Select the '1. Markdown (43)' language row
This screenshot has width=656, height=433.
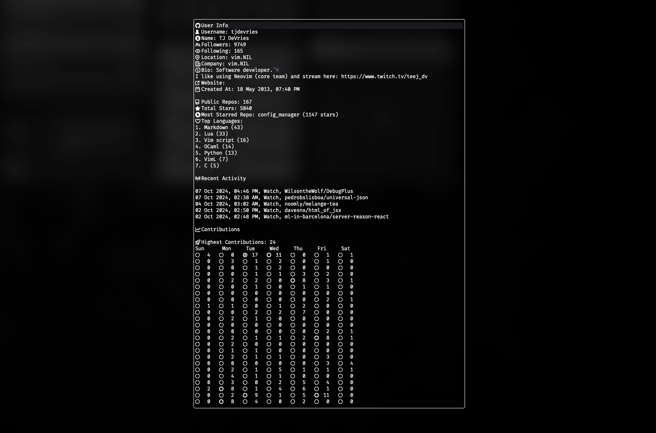pyautogui.click(x=219, y=127)
